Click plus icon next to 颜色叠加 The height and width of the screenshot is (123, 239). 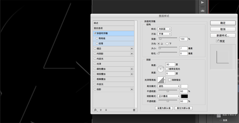131,69
